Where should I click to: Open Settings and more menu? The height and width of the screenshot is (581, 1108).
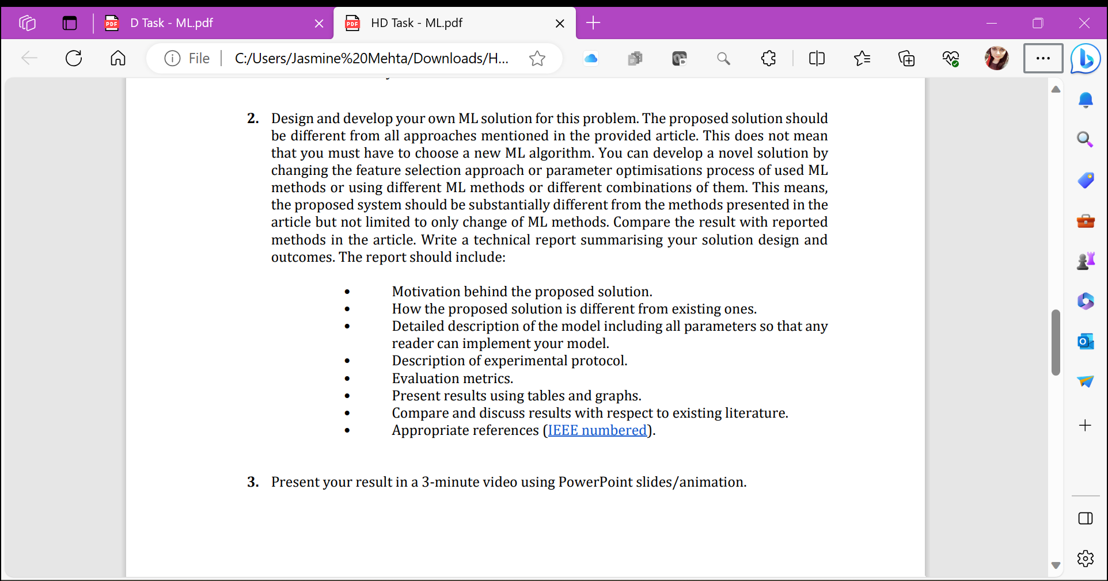1043,58
